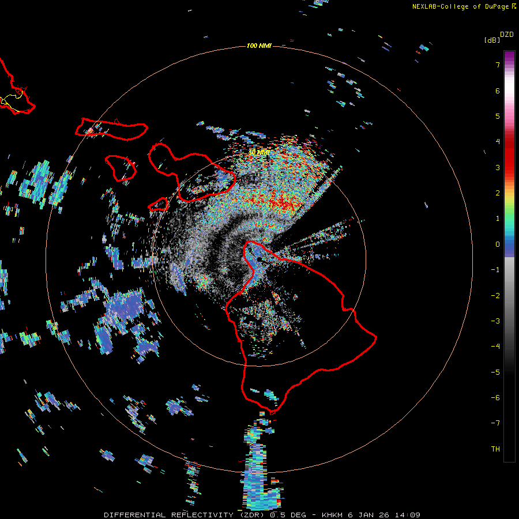Click the -6 value on the dB scale

[495, 398]
